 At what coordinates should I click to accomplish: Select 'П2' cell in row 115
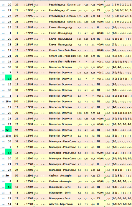[x=98, y=39]
